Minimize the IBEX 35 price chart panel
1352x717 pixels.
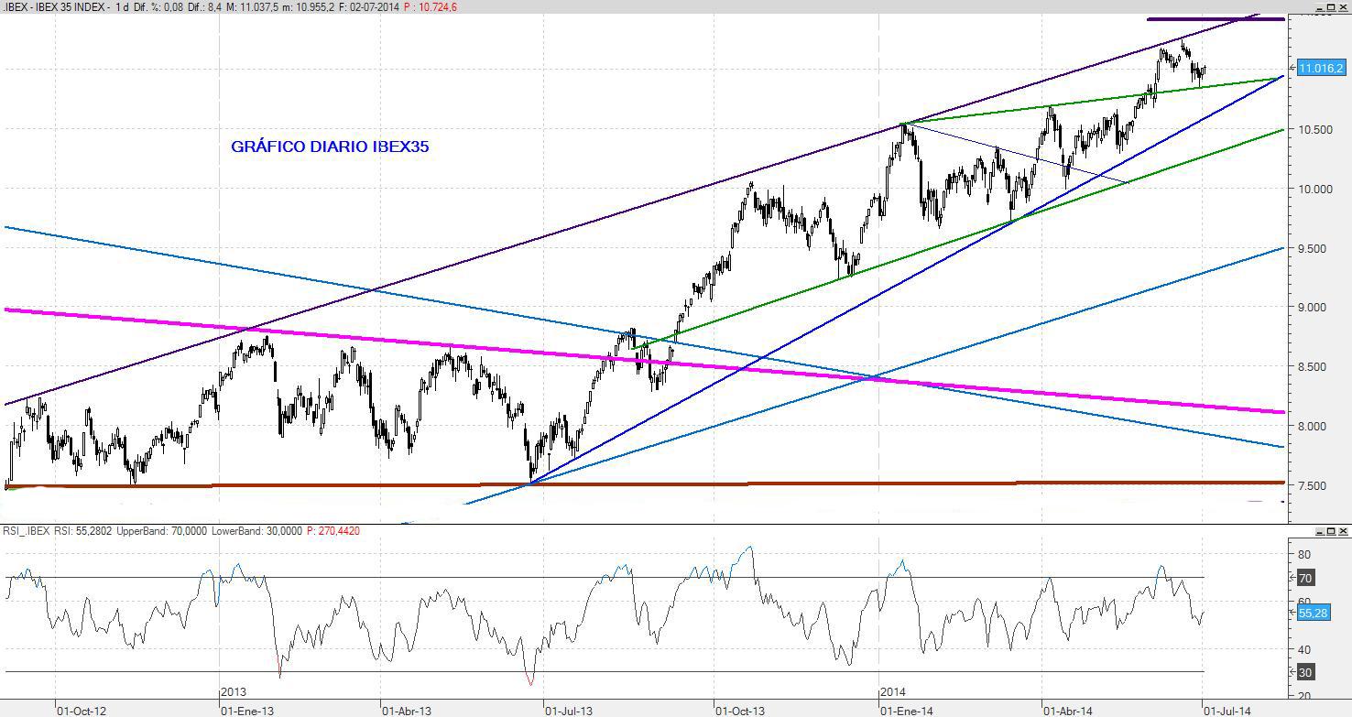pyautogui.click(x=1318, y=6)
